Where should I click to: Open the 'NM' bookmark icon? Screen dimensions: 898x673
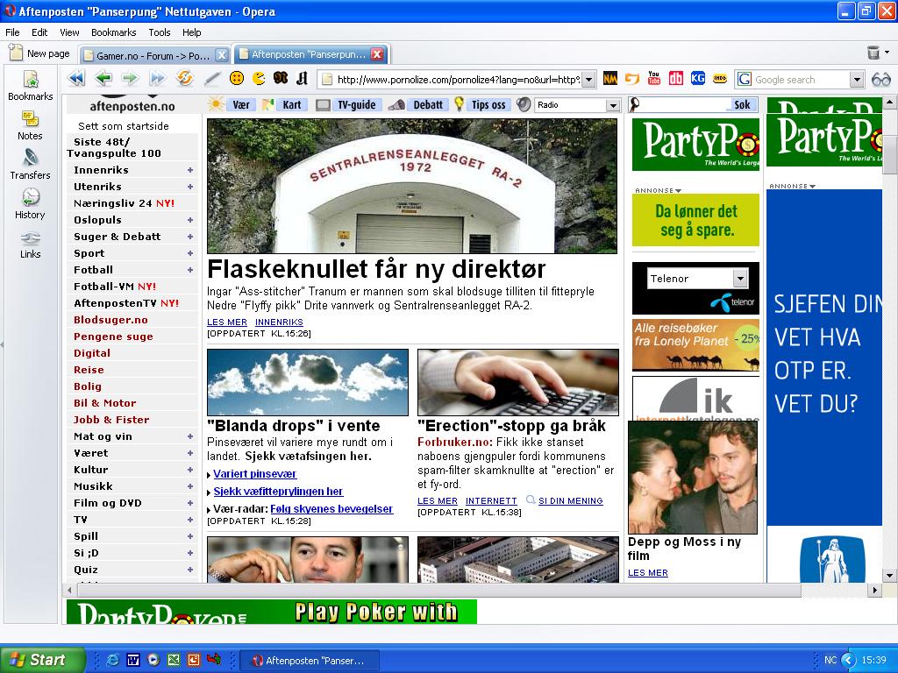click(x=610, y=78)
